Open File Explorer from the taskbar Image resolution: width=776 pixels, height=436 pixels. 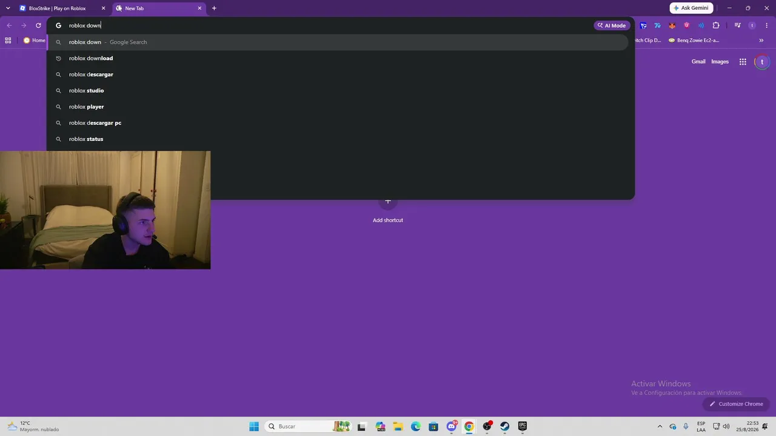pos(398,426)
